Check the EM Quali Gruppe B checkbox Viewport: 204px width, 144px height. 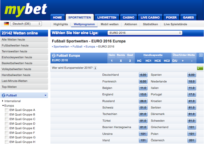tap(6, 114)
